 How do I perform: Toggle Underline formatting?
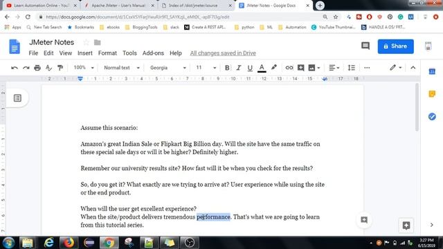pos(250,68)
